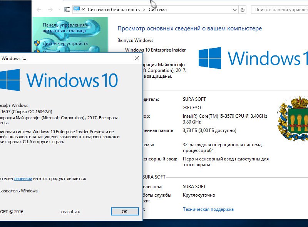The height and width of the screenshot is (227, 308).
Task: Click 'пользователь Windows' licensee text in dialog
Action: tap(18, 191)
